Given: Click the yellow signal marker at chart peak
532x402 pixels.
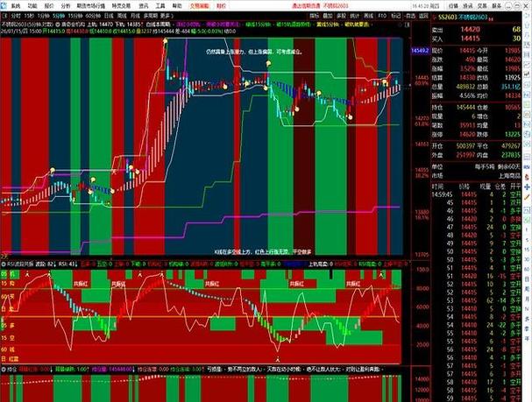Looking at the screenshot, I should (x=166, y=41).
